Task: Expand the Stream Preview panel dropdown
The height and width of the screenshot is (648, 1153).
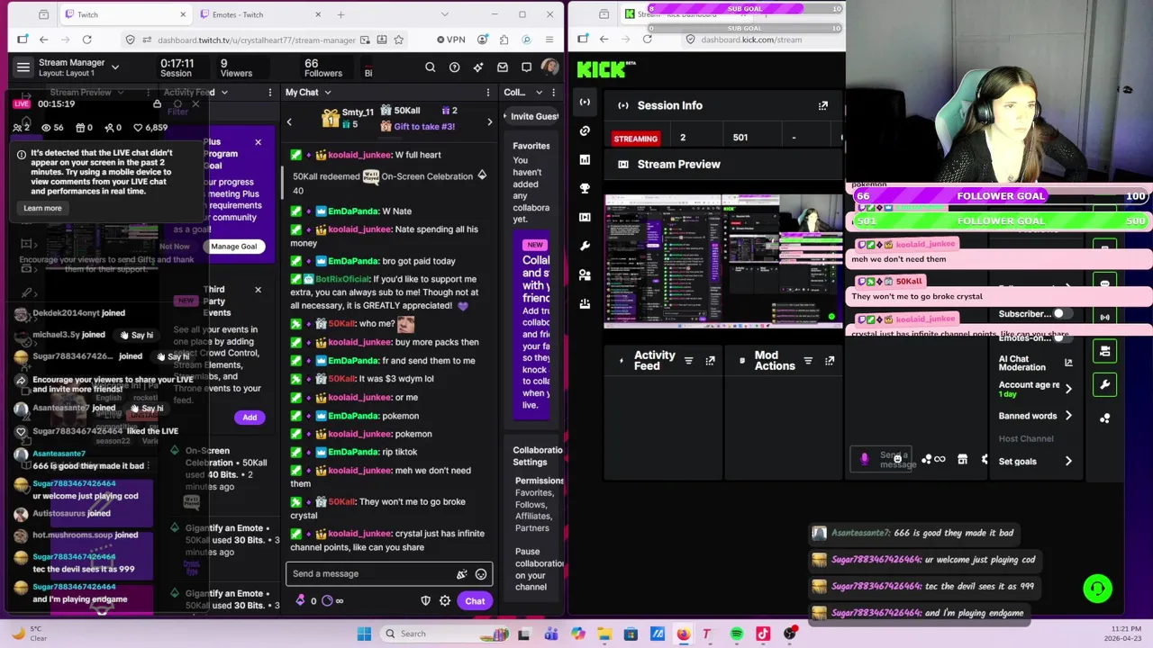Action: [120, 92]
